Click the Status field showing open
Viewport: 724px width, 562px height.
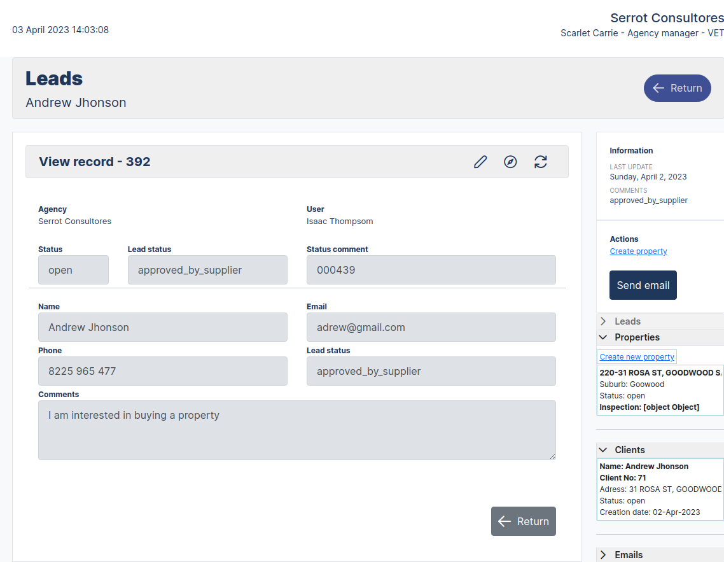pyautogui.click(x=73, y=270)
